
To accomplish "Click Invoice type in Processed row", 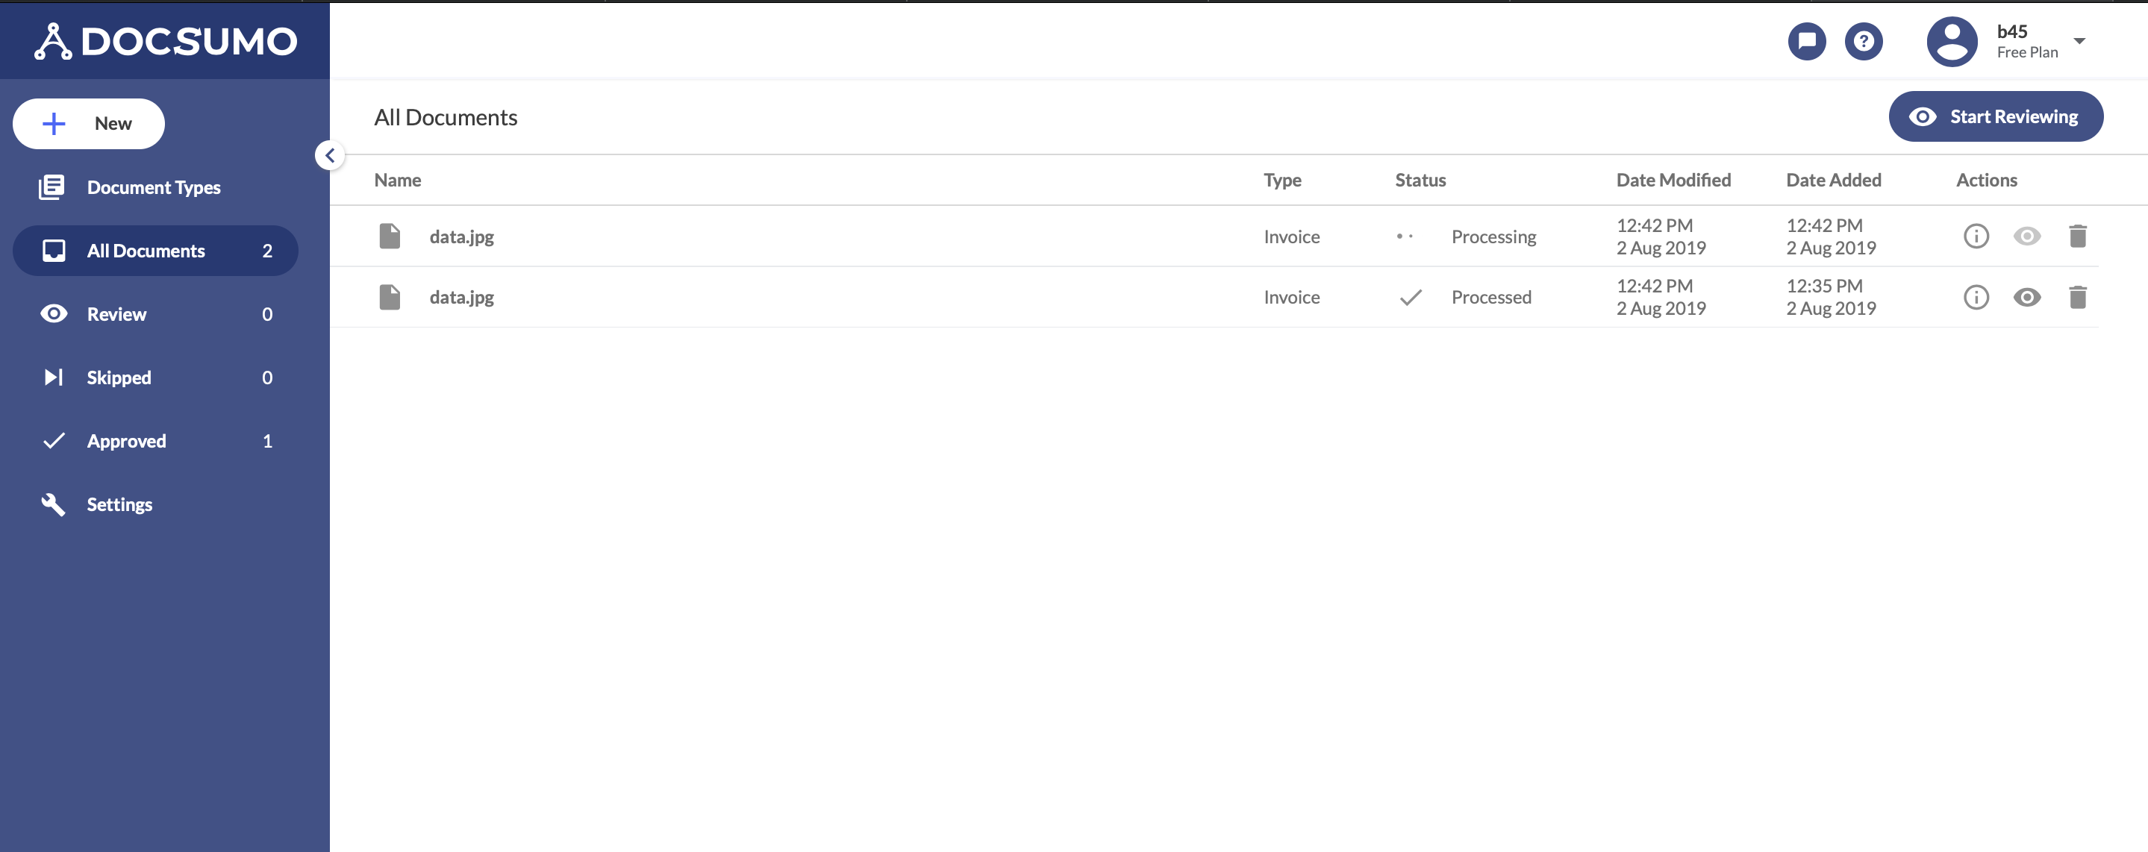I will tap(1290, 298).
